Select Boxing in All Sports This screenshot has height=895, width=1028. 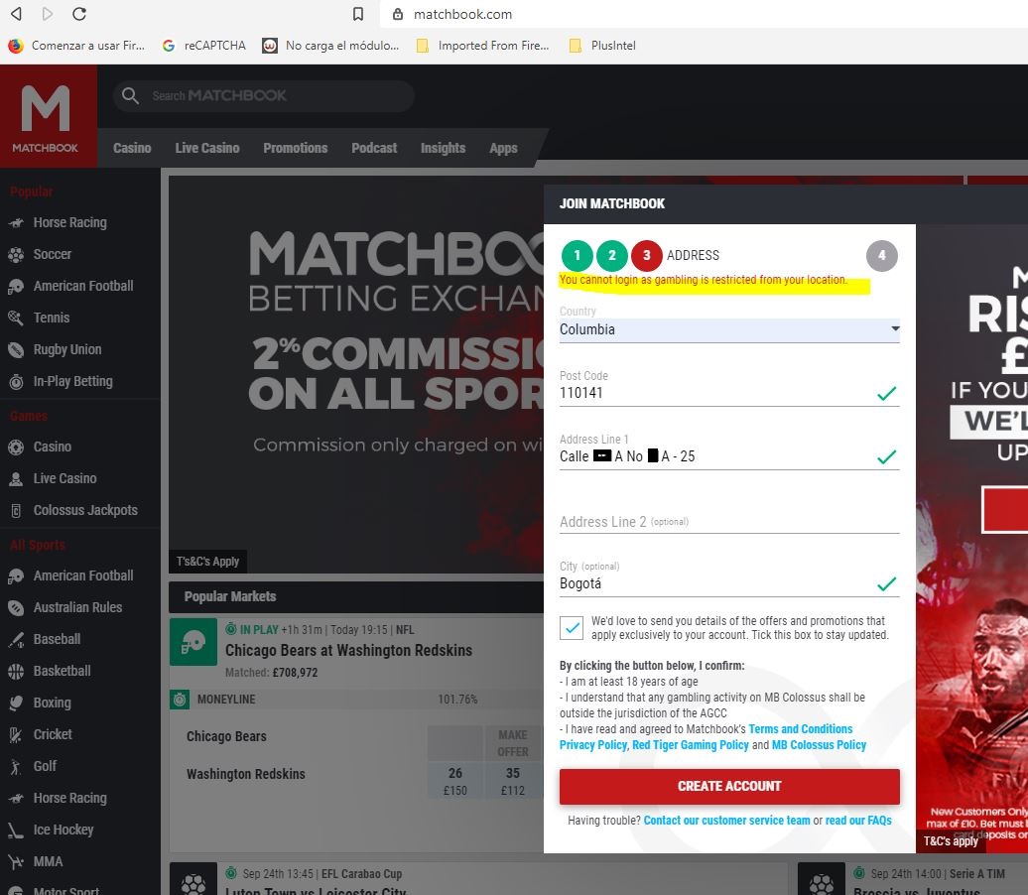pos(80,703)
